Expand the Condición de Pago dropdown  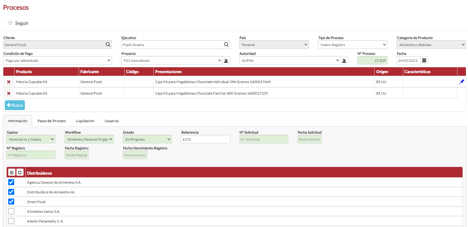(x=57, y=61)
